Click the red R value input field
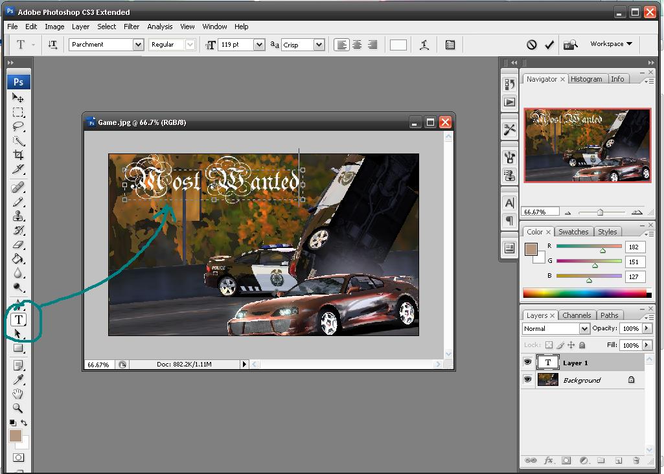 635,247
